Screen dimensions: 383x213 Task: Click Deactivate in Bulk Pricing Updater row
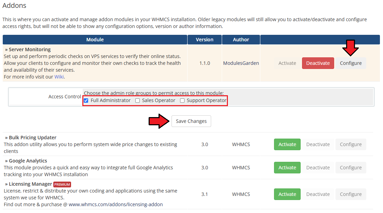click(x=318, y=144)
